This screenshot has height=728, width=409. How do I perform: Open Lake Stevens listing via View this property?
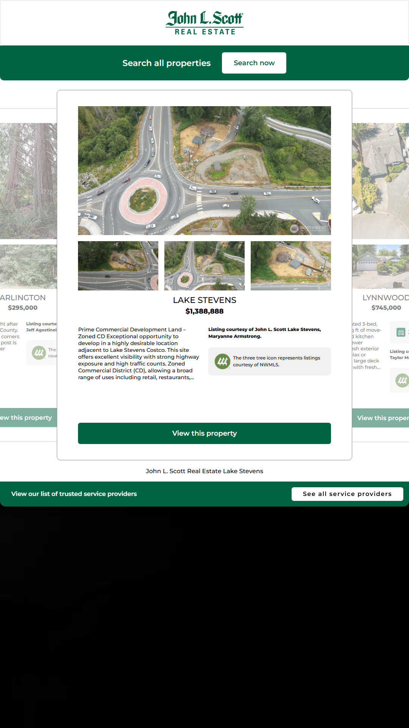click(204, 433)
